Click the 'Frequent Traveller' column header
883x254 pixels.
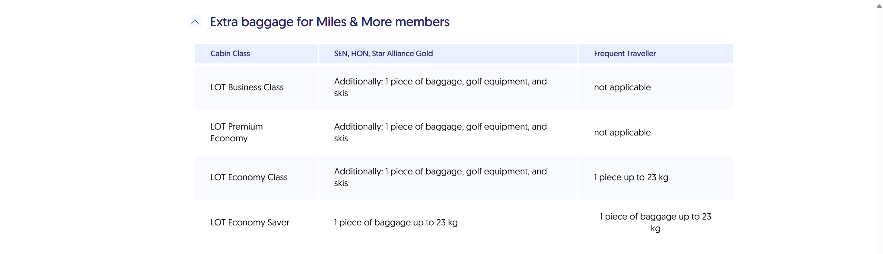coord(625,53)
